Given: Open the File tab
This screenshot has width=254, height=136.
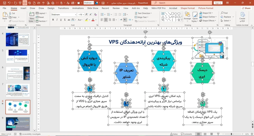Looking at the screenshot, I should 4,8.
